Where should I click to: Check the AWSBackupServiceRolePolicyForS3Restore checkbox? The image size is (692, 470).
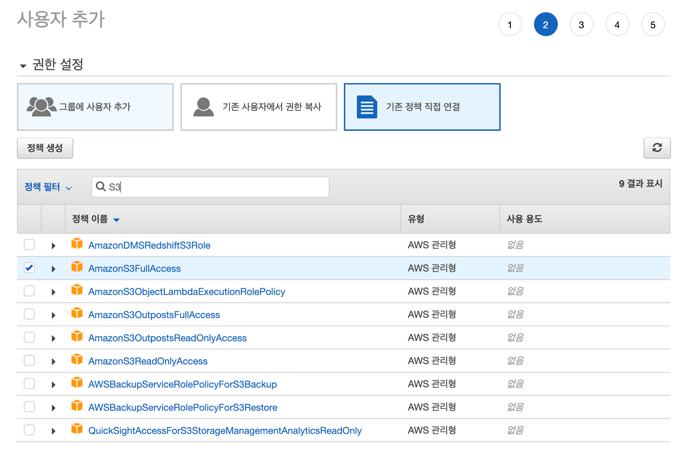[x=29, y=407]
